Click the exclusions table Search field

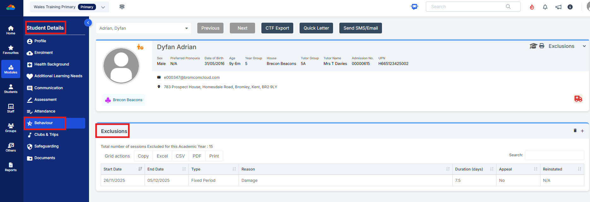554,155
